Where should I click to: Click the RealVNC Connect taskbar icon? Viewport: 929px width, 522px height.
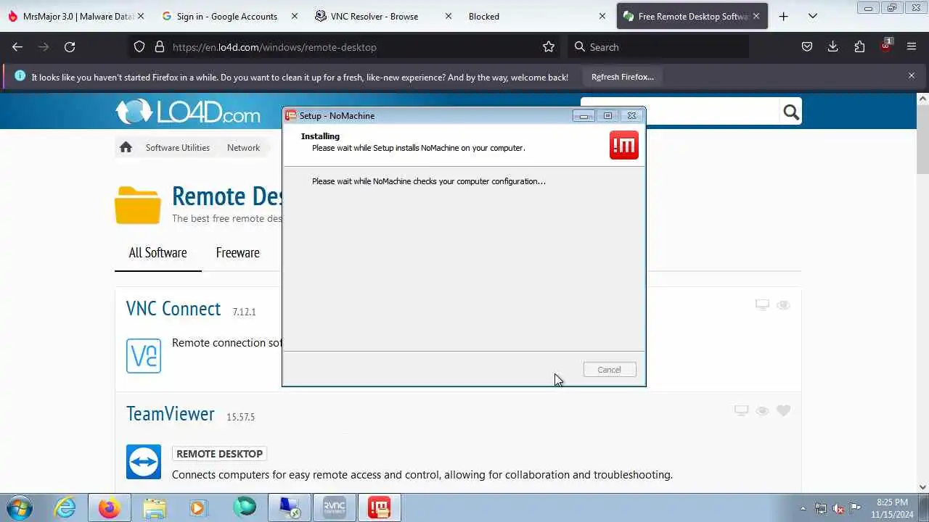click(335, 507)
